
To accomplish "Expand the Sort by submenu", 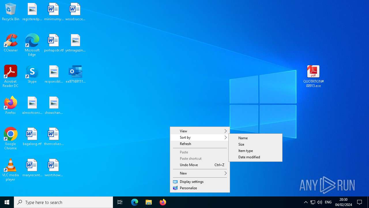I will 200,138.
